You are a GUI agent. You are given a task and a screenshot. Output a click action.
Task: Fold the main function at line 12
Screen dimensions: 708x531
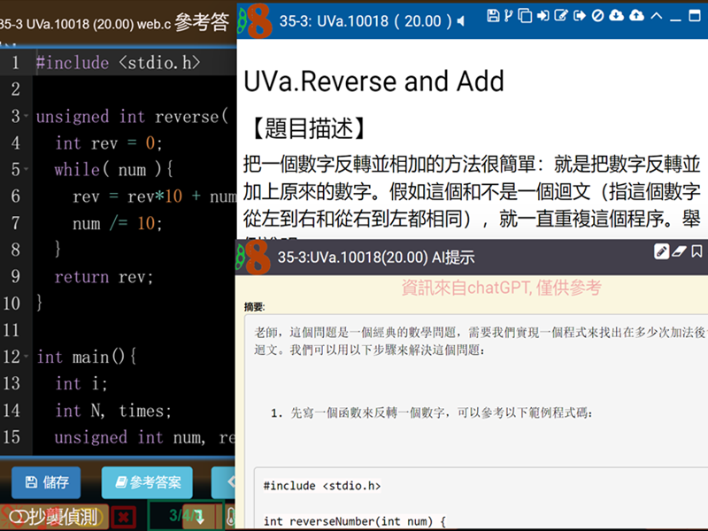click(27, 357)
